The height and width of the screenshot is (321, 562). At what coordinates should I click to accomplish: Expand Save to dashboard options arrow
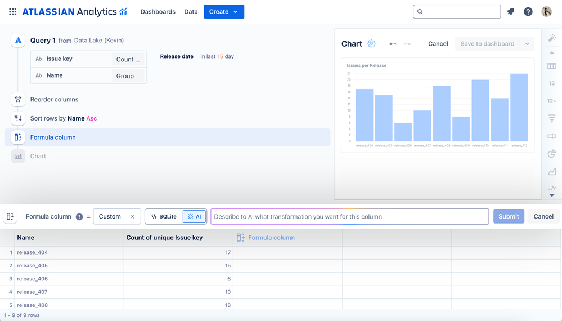tap(527, 44)
